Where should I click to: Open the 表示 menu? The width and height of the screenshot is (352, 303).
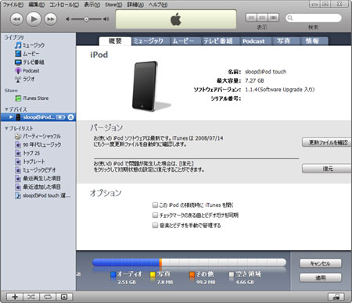(92, 5)
